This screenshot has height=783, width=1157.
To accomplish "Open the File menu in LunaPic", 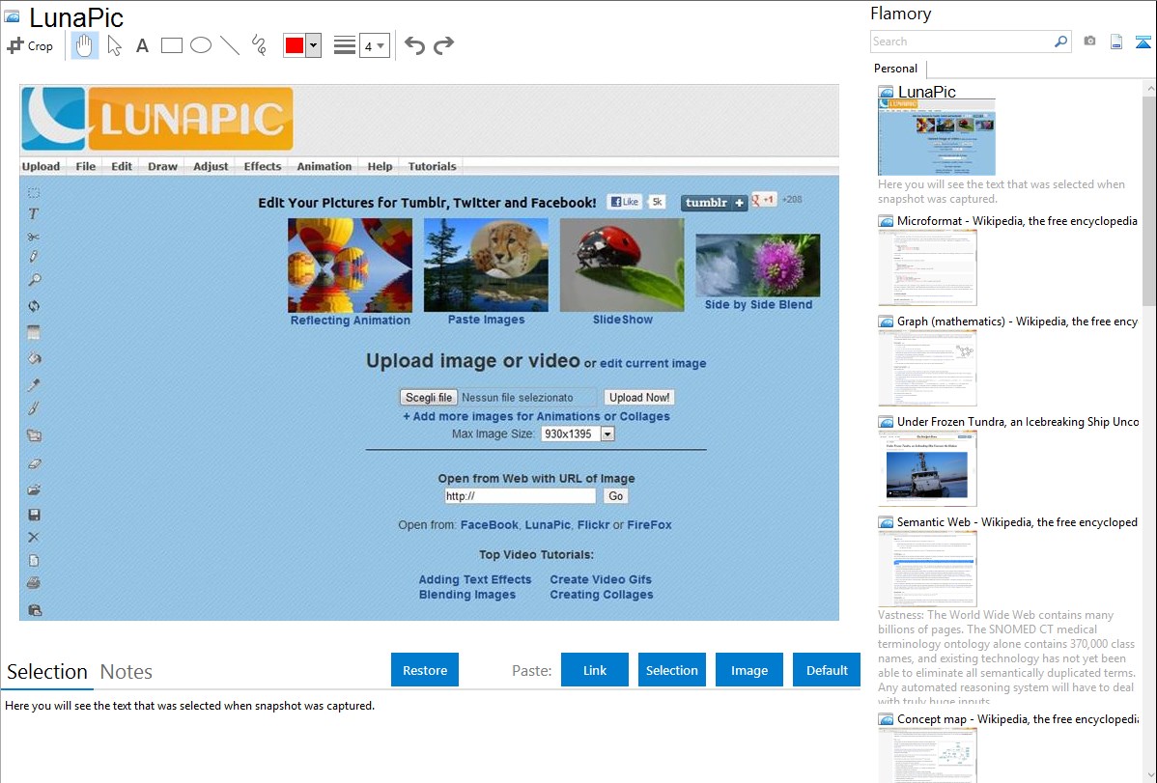I will tap(86, 166).
